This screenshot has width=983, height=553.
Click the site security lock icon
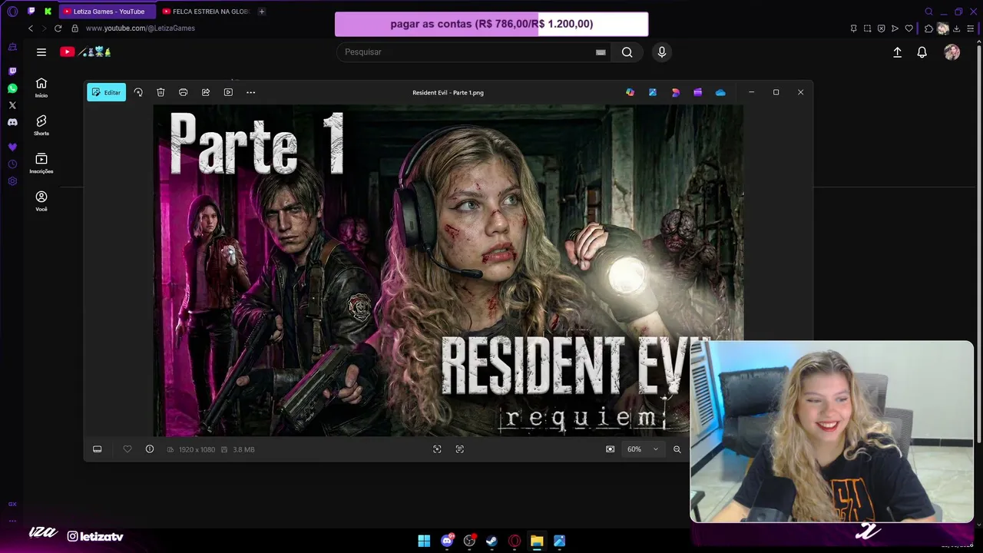(x=74, y=28)
